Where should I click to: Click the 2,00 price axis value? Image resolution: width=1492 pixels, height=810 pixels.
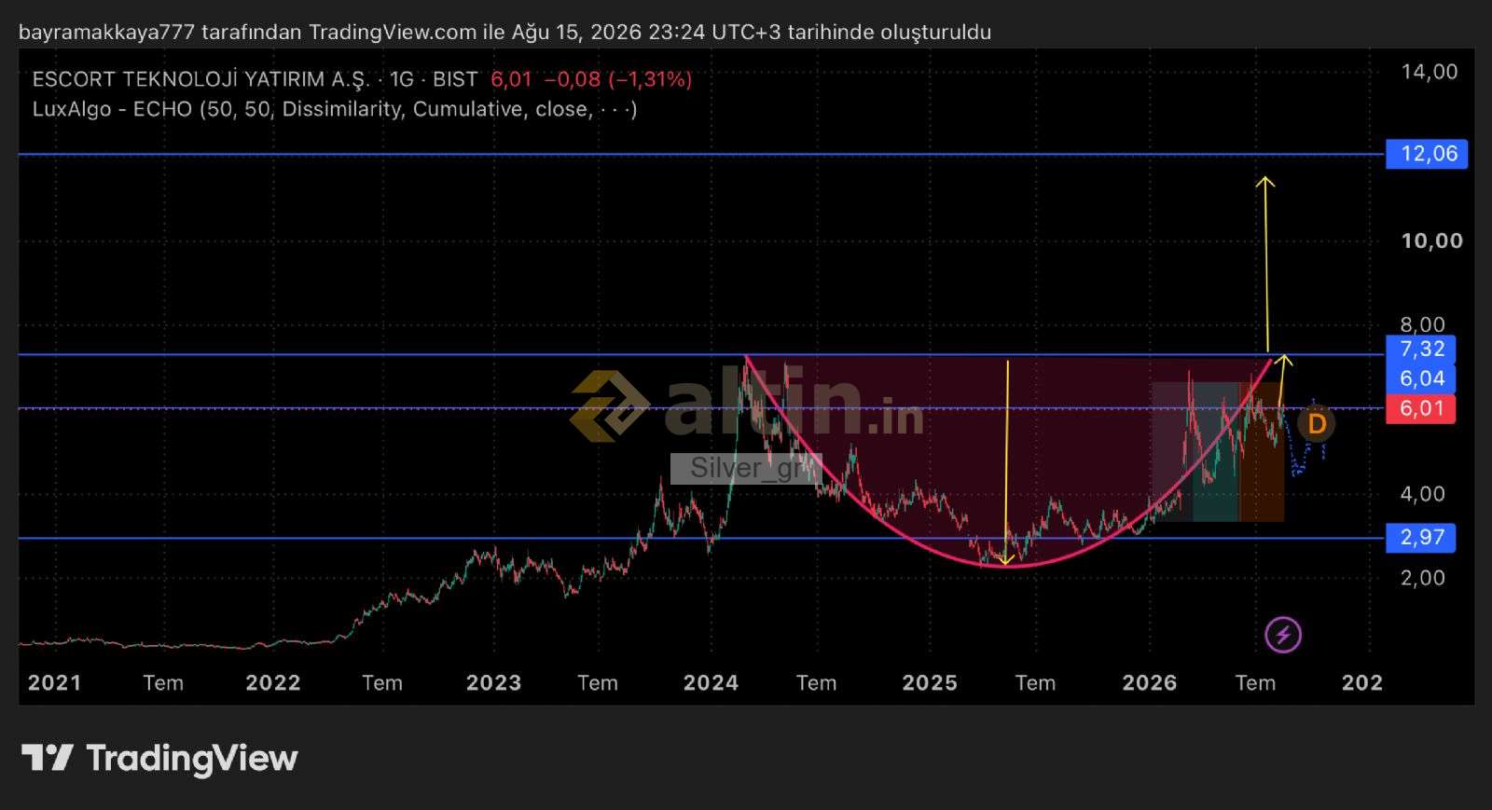point(1422,578)
